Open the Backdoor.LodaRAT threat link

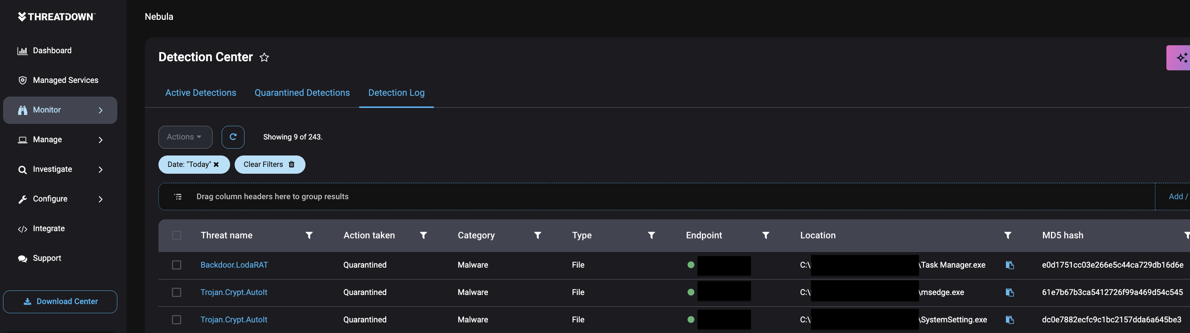[x=234, y=265]
